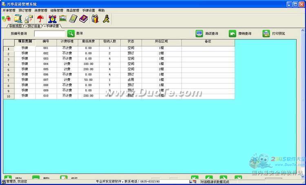Screen dimensions: 306x185
Task: Click the handheld PDA device toolbar icon
Action: coord(73,19)
